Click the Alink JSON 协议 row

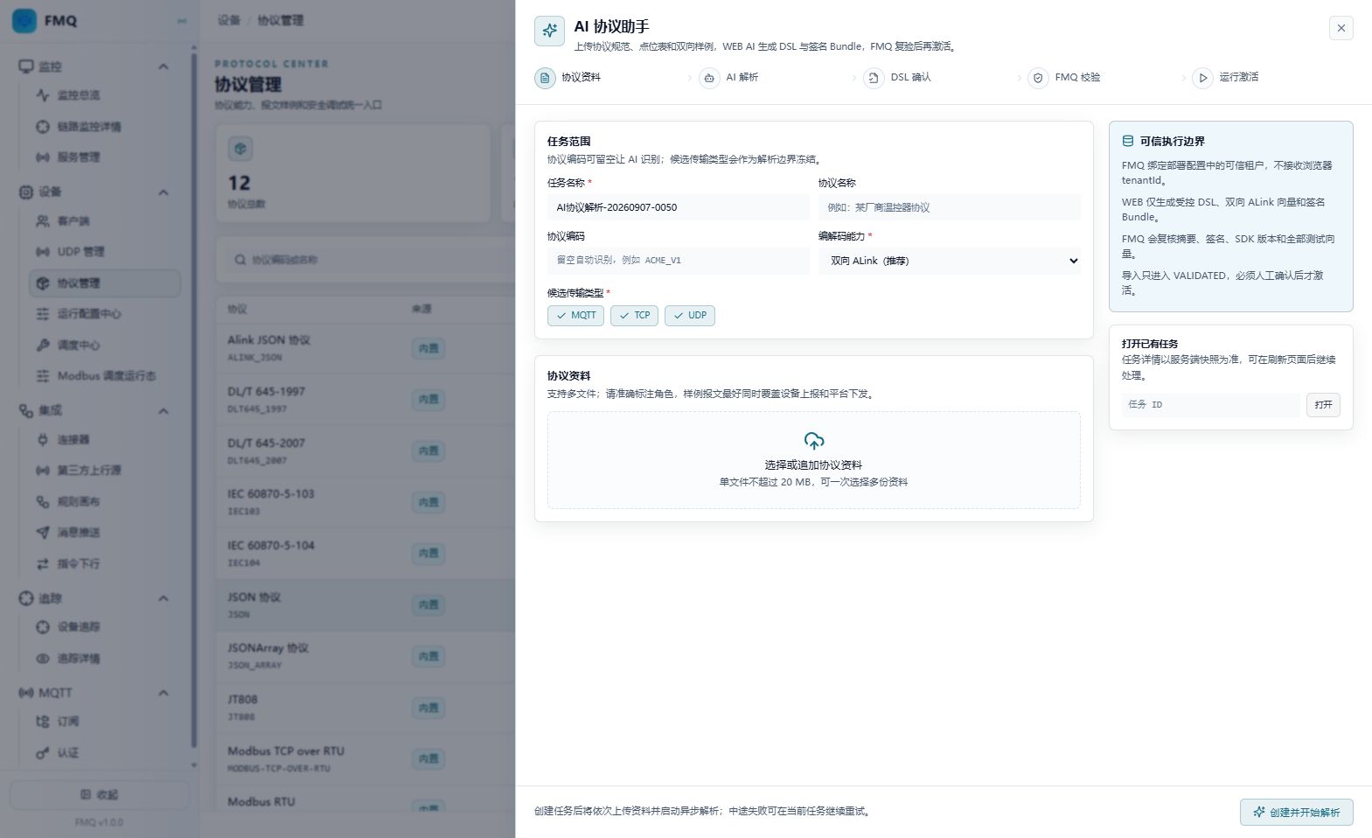click(x=366, y=348)
